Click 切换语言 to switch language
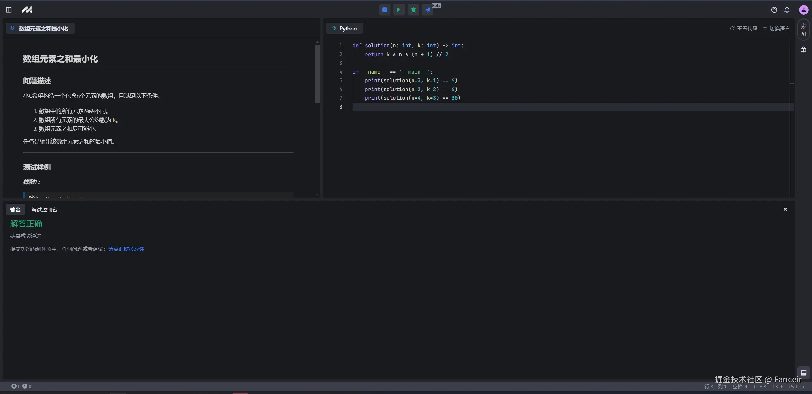 point(776,29)
